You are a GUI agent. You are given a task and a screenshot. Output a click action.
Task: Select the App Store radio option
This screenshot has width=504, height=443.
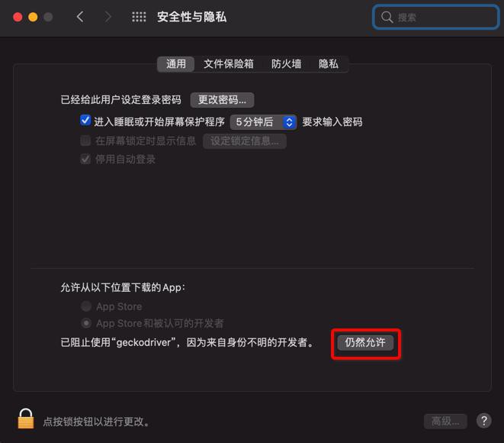pos(86,306)
